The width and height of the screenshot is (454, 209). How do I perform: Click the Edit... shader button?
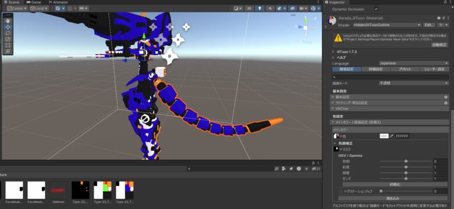click(x=430, y=25)
